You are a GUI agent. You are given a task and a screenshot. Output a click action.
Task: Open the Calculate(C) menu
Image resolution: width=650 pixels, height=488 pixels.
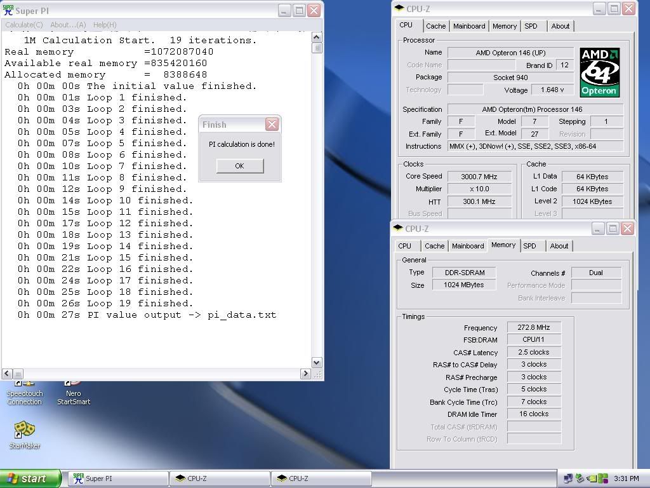(24, 25)
